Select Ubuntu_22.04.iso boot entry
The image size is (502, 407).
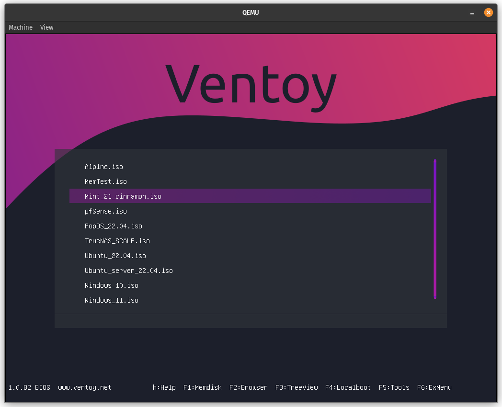[250, 256]
